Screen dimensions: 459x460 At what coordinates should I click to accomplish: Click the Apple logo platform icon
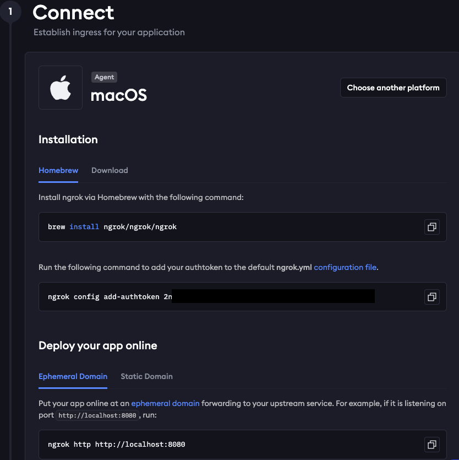click(61, 88)
